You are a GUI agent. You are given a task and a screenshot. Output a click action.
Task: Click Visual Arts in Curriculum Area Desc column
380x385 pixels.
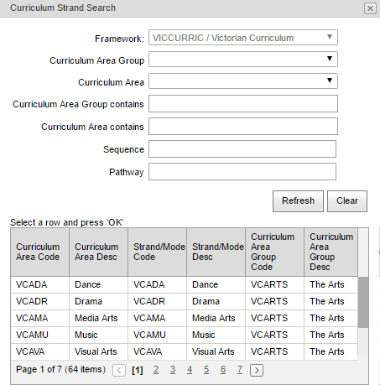[98, 351]
